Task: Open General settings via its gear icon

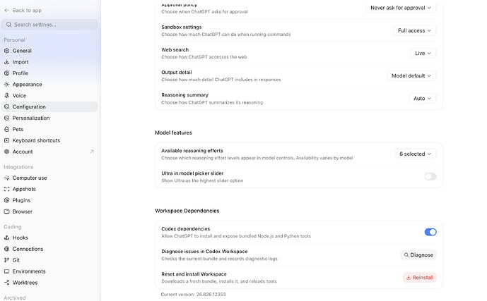Action: (6, 51)
